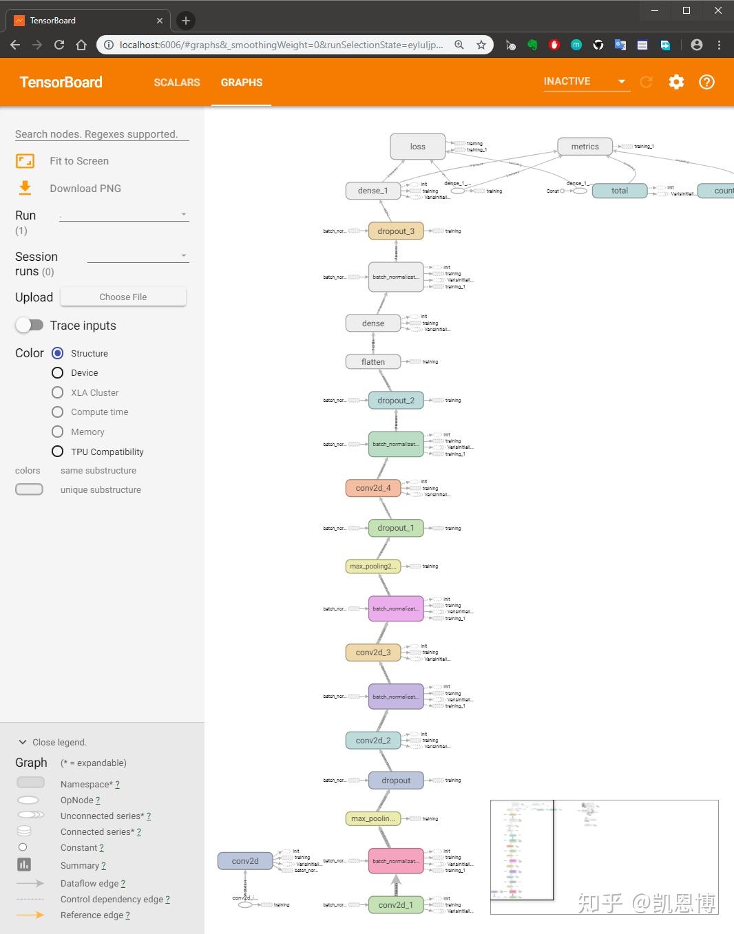Expand the loss namespace node

coord(418,147)
